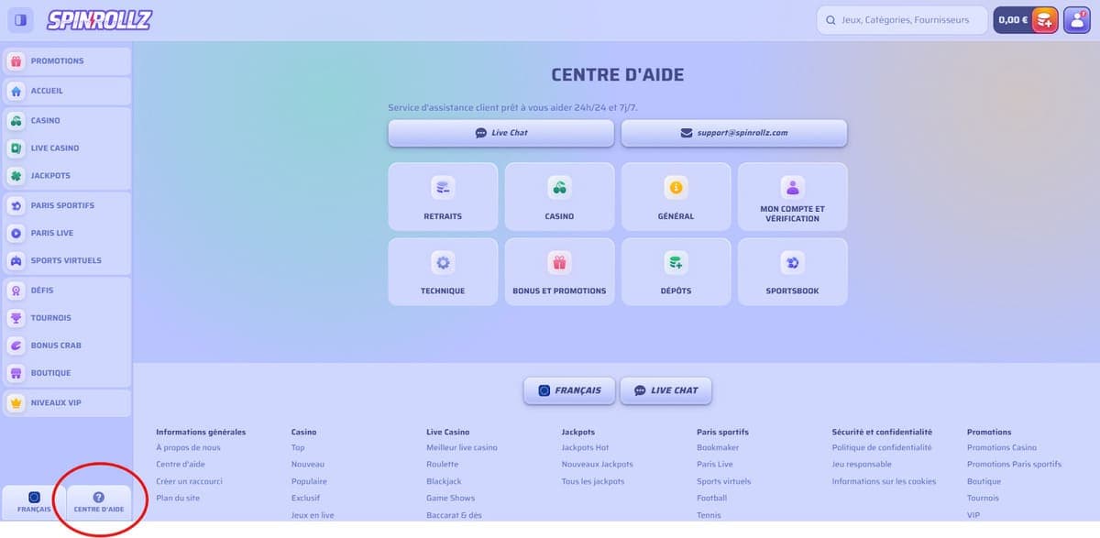Open the Français language selector at bottom left
This screenshot has height=538, width=1100.
pyautogui.click(x=33, y=500)
